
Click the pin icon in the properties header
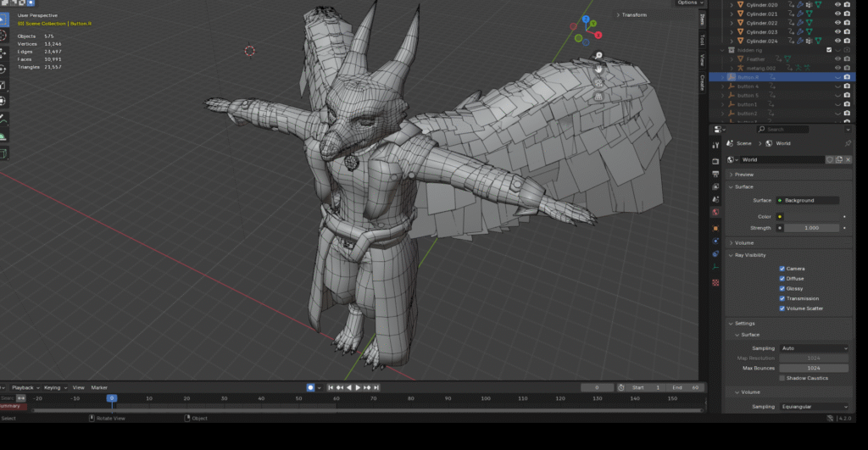[848, 144]
